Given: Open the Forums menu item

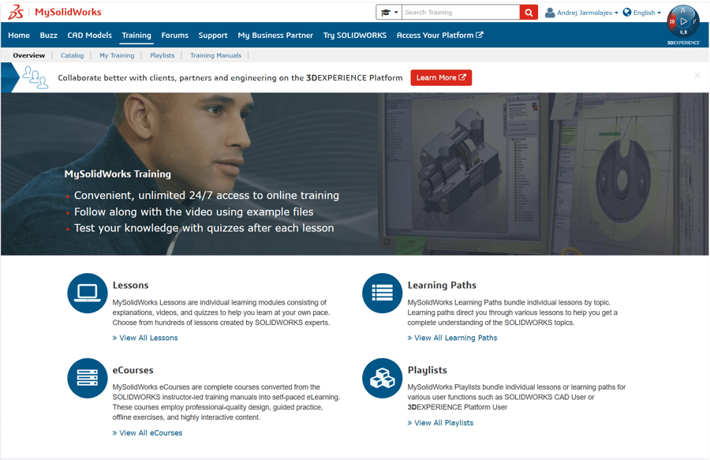Looking at the screenshot, I should click(x=175, y=35).
